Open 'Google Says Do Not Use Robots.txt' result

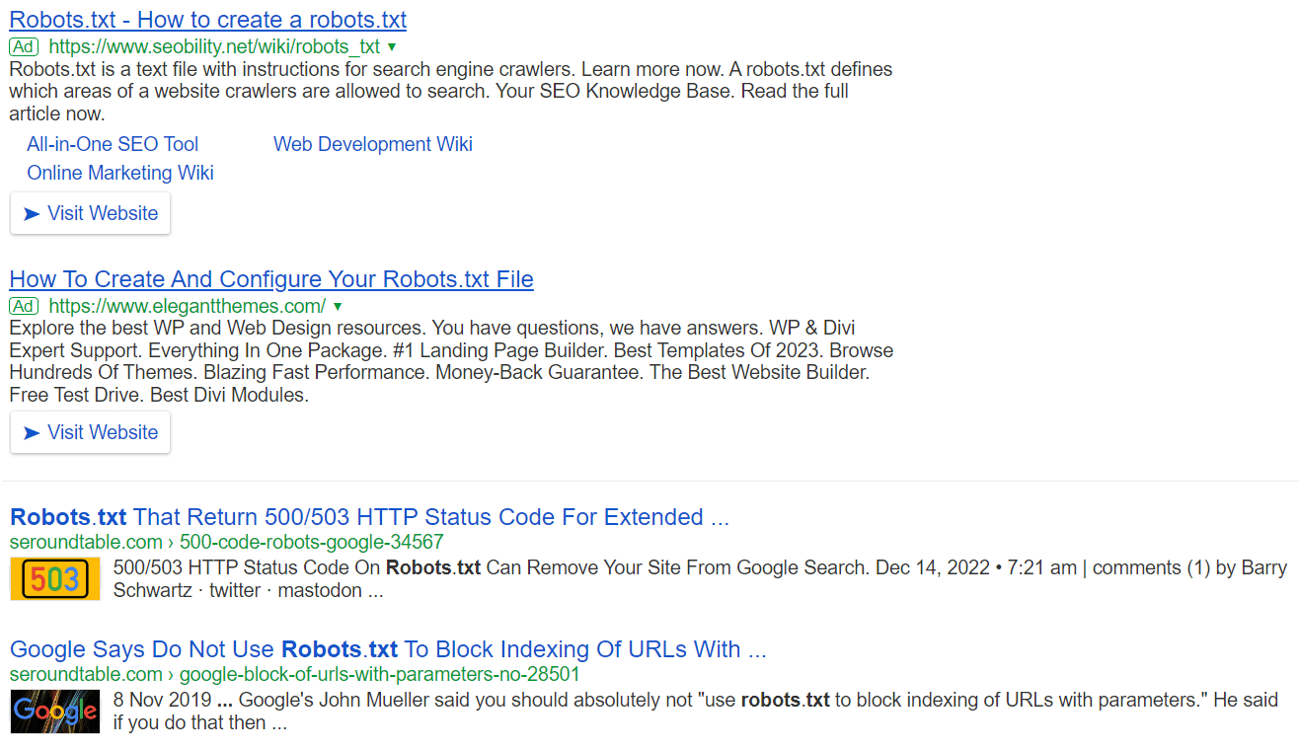click(x=388, y=649)
